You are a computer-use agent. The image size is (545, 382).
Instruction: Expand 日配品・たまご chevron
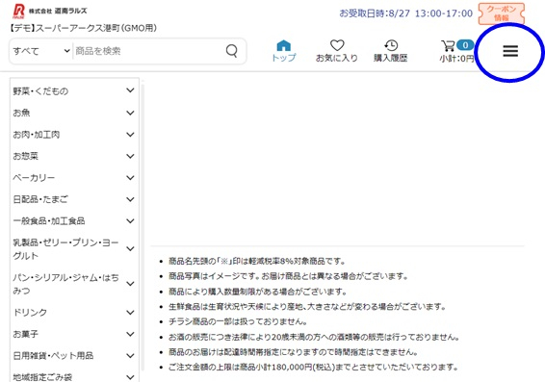(x=130, y=199)
